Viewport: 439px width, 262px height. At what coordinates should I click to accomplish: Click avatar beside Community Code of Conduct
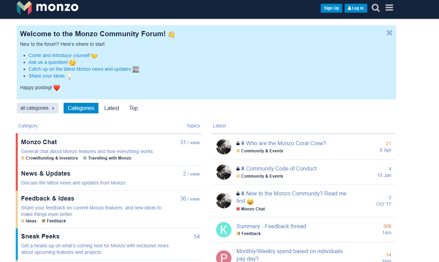[x=224, y=172]
